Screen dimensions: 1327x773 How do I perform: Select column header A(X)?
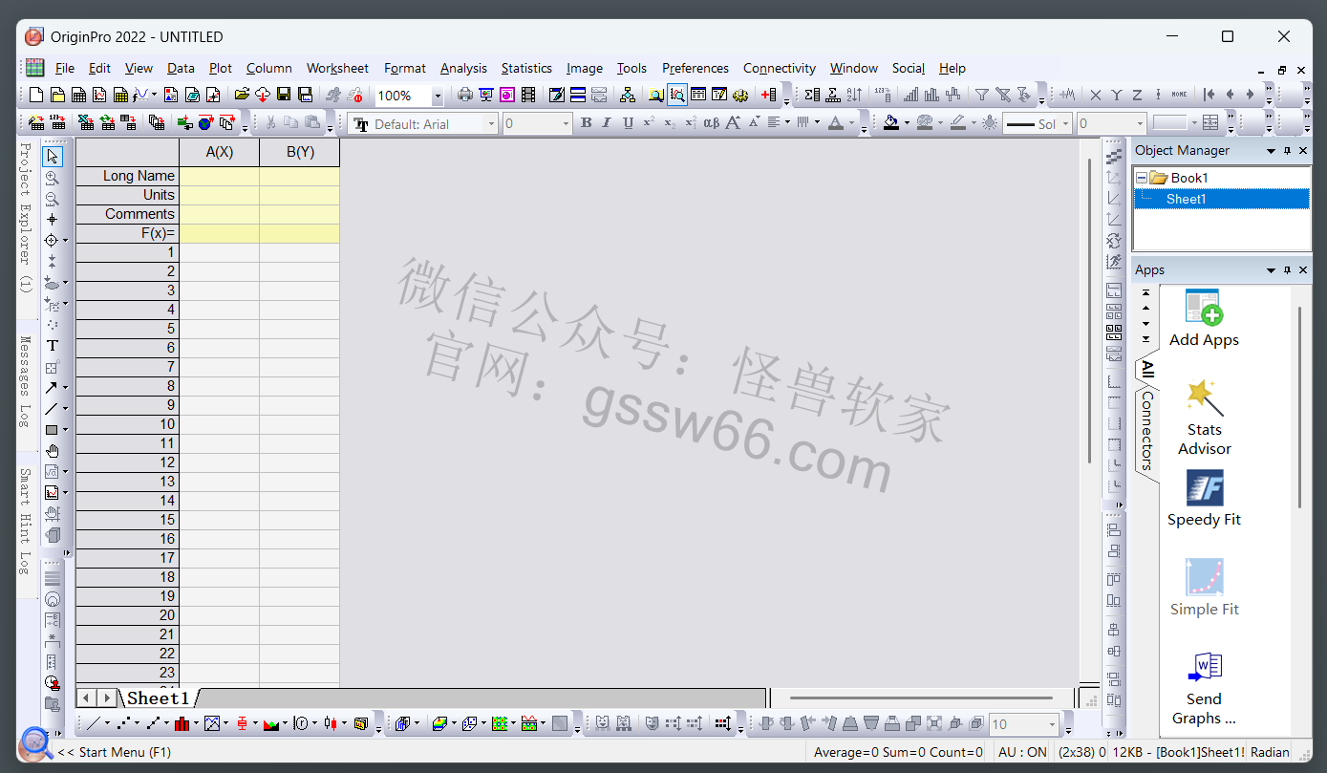coord(219,152)
